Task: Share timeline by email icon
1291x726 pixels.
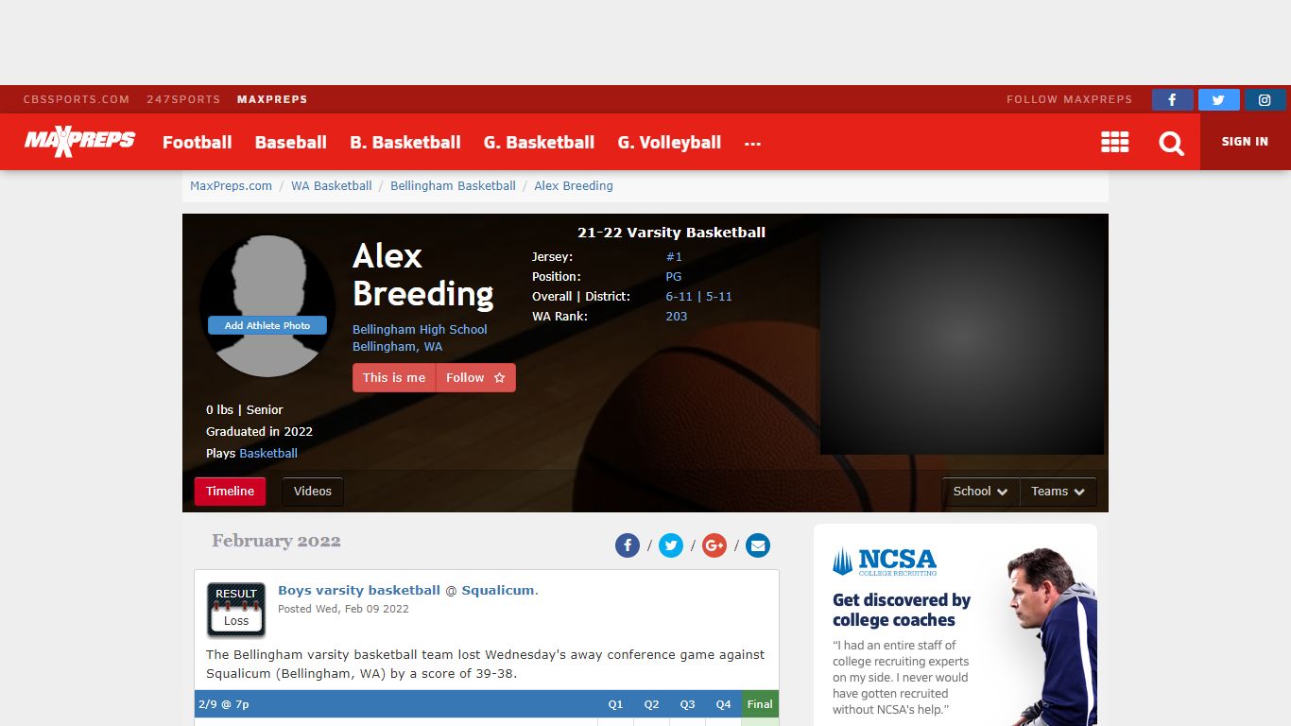Action: [x=758, y=545]
